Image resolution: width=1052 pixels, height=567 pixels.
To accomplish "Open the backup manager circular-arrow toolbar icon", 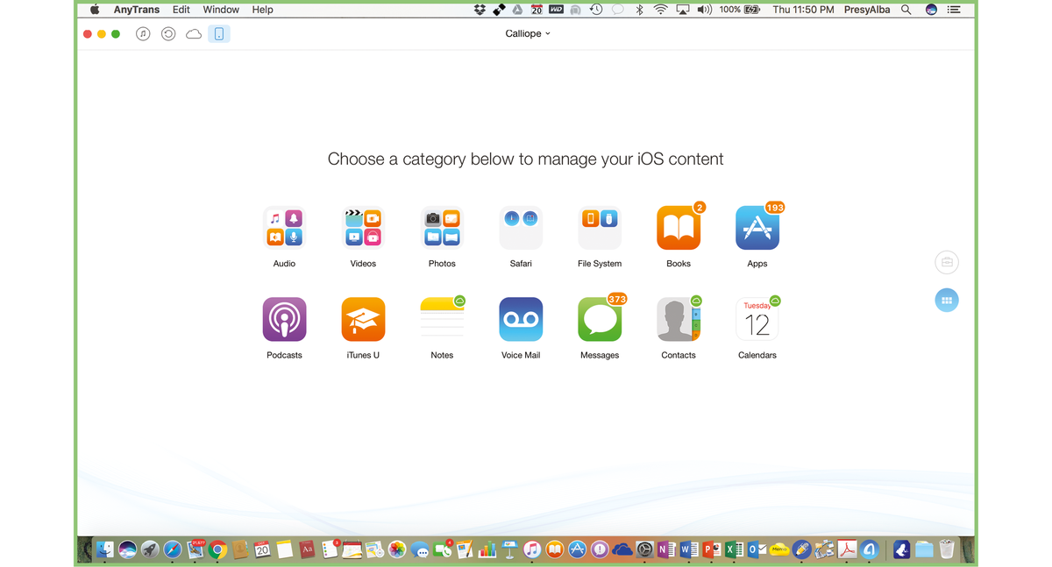I will coord(168,33).
